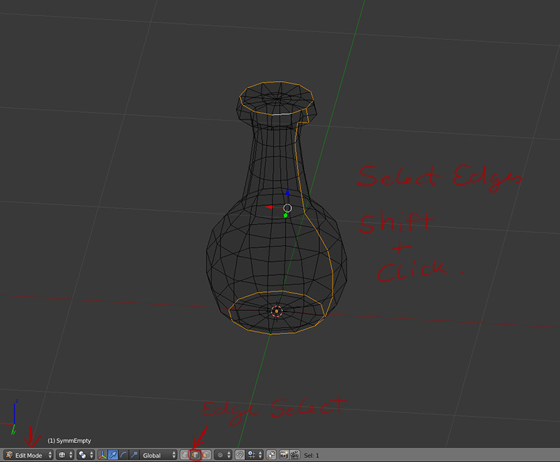Image resolution: width=560 pixels, height=462 pixels.
Task: Select the rotate manipulator arc icon
Action: click(123, 455)
